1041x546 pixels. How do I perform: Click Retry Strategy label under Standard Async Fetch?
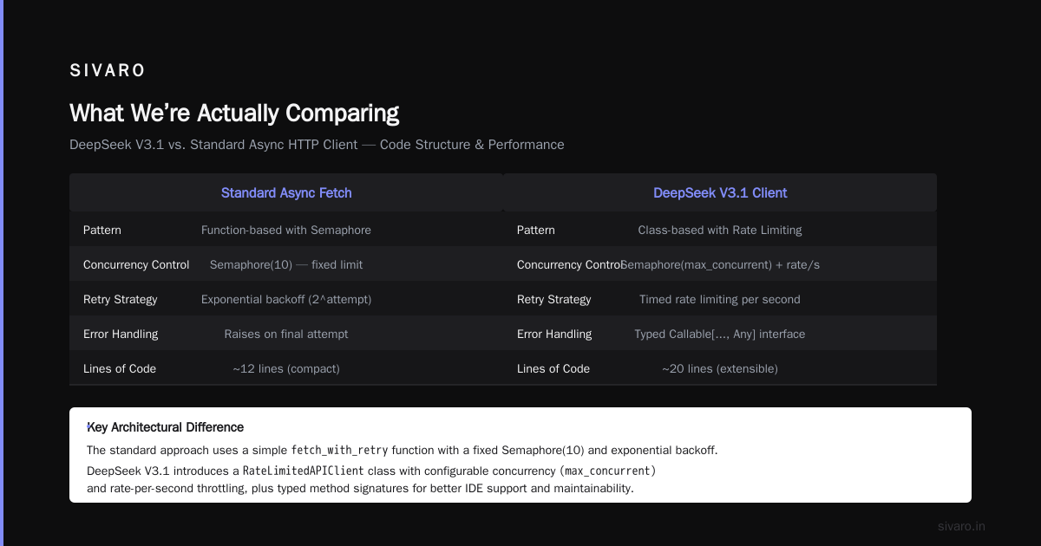pos(121,299)
